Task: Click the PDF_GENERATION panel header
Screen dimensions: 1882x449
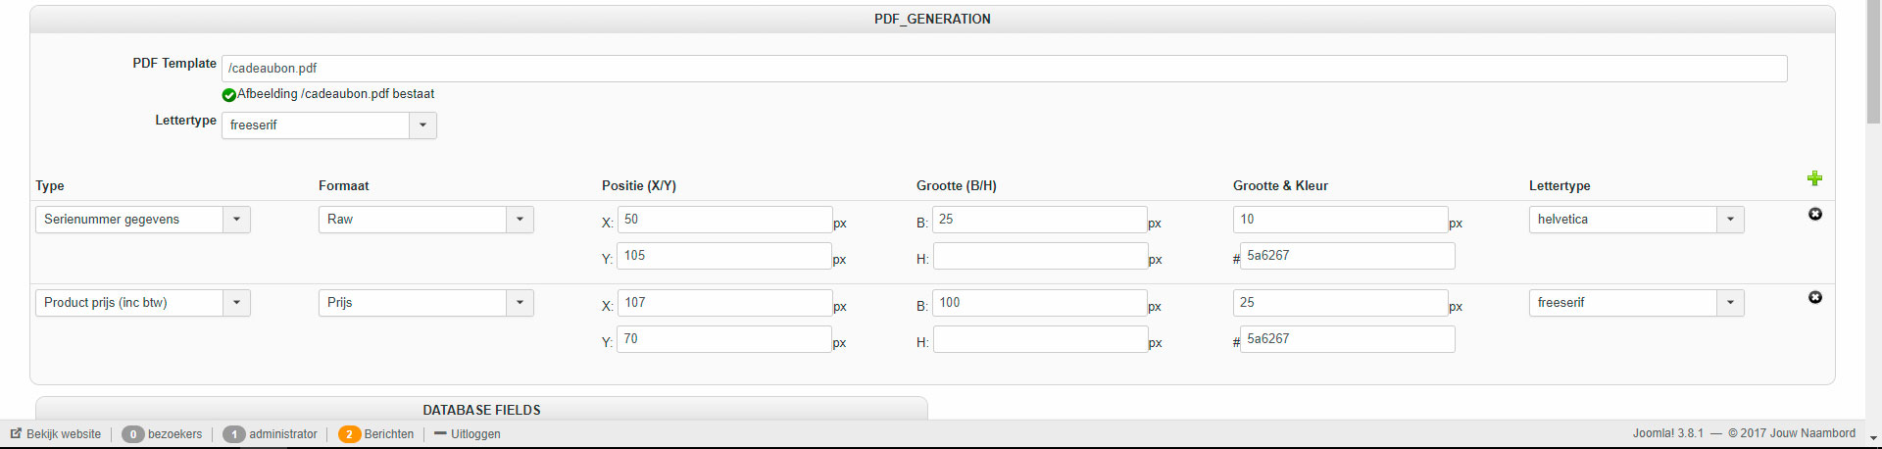Action: pos(932,19)
